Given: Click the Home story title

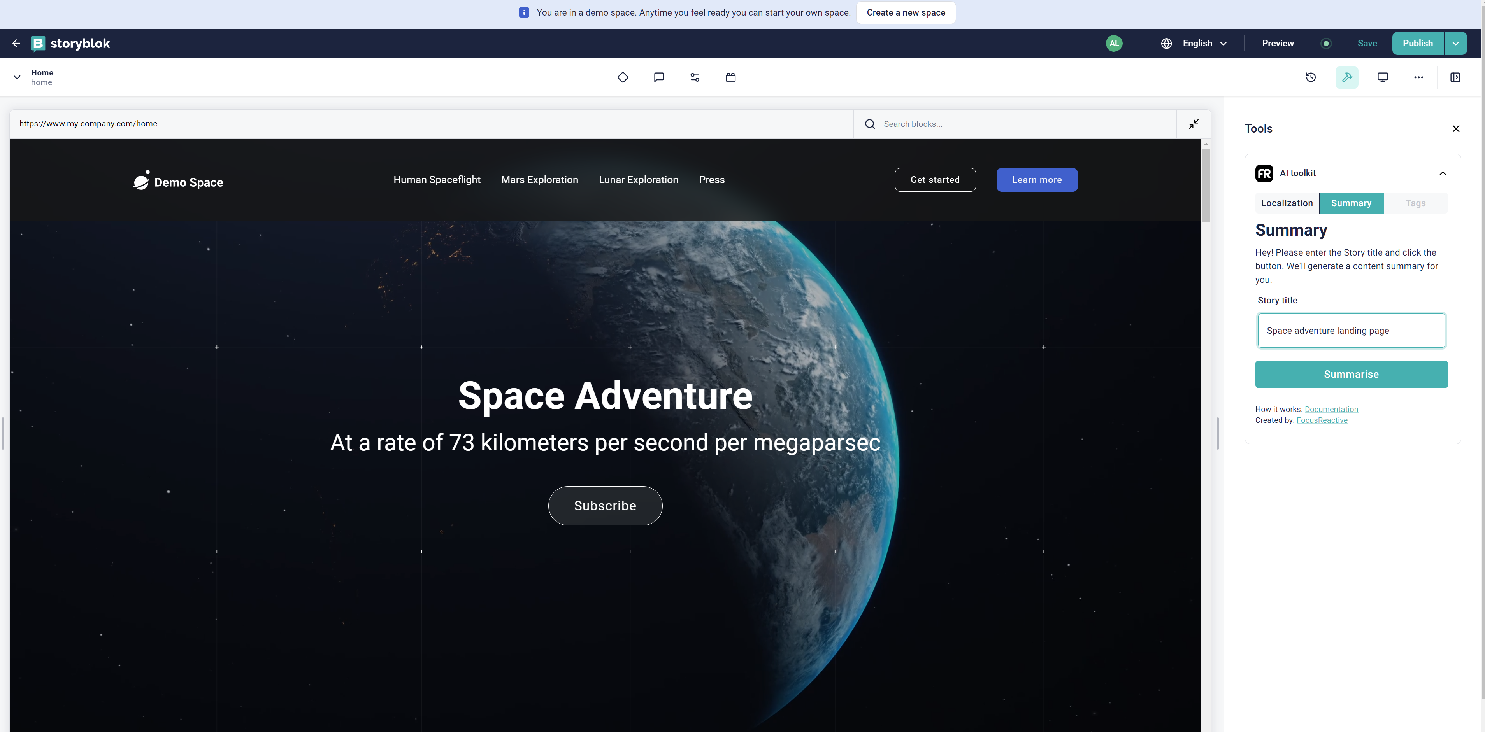Looking at the screenshot, I should (42, 73).
